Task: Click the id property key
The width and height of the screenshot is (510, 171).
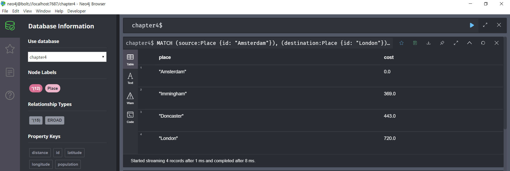Action: pyautogui.click(x=58, y=153)
